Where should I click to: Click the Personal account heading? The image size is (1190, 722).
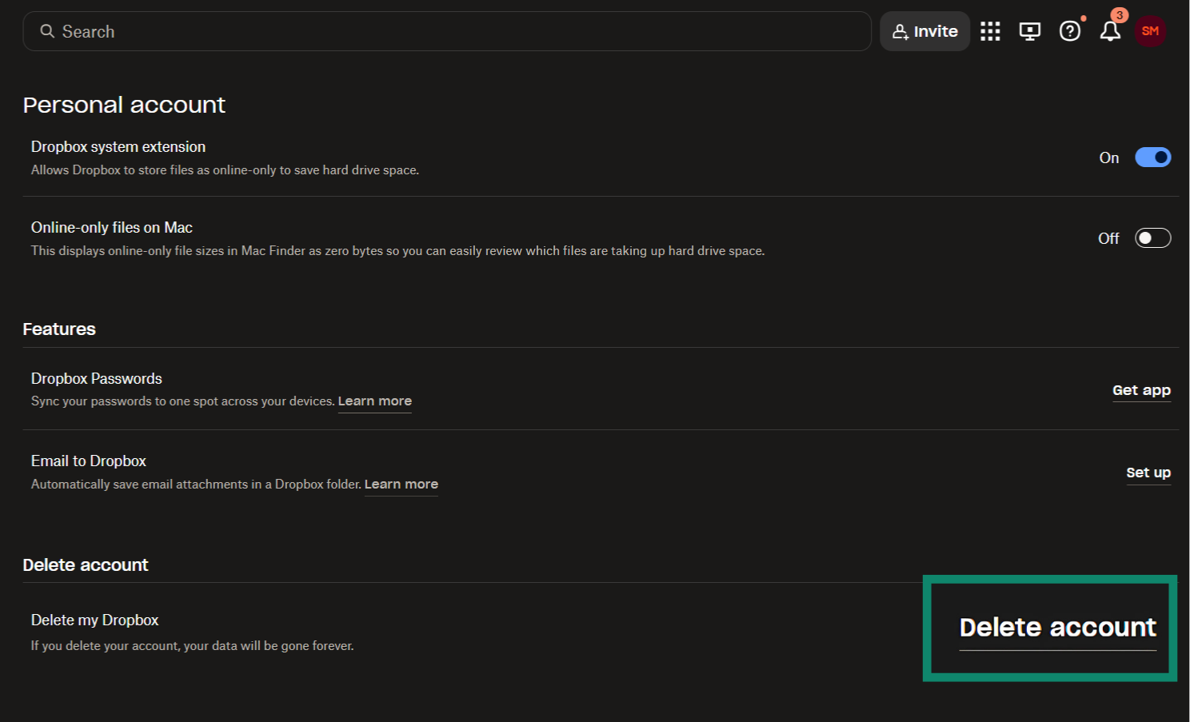click(124, 105)
